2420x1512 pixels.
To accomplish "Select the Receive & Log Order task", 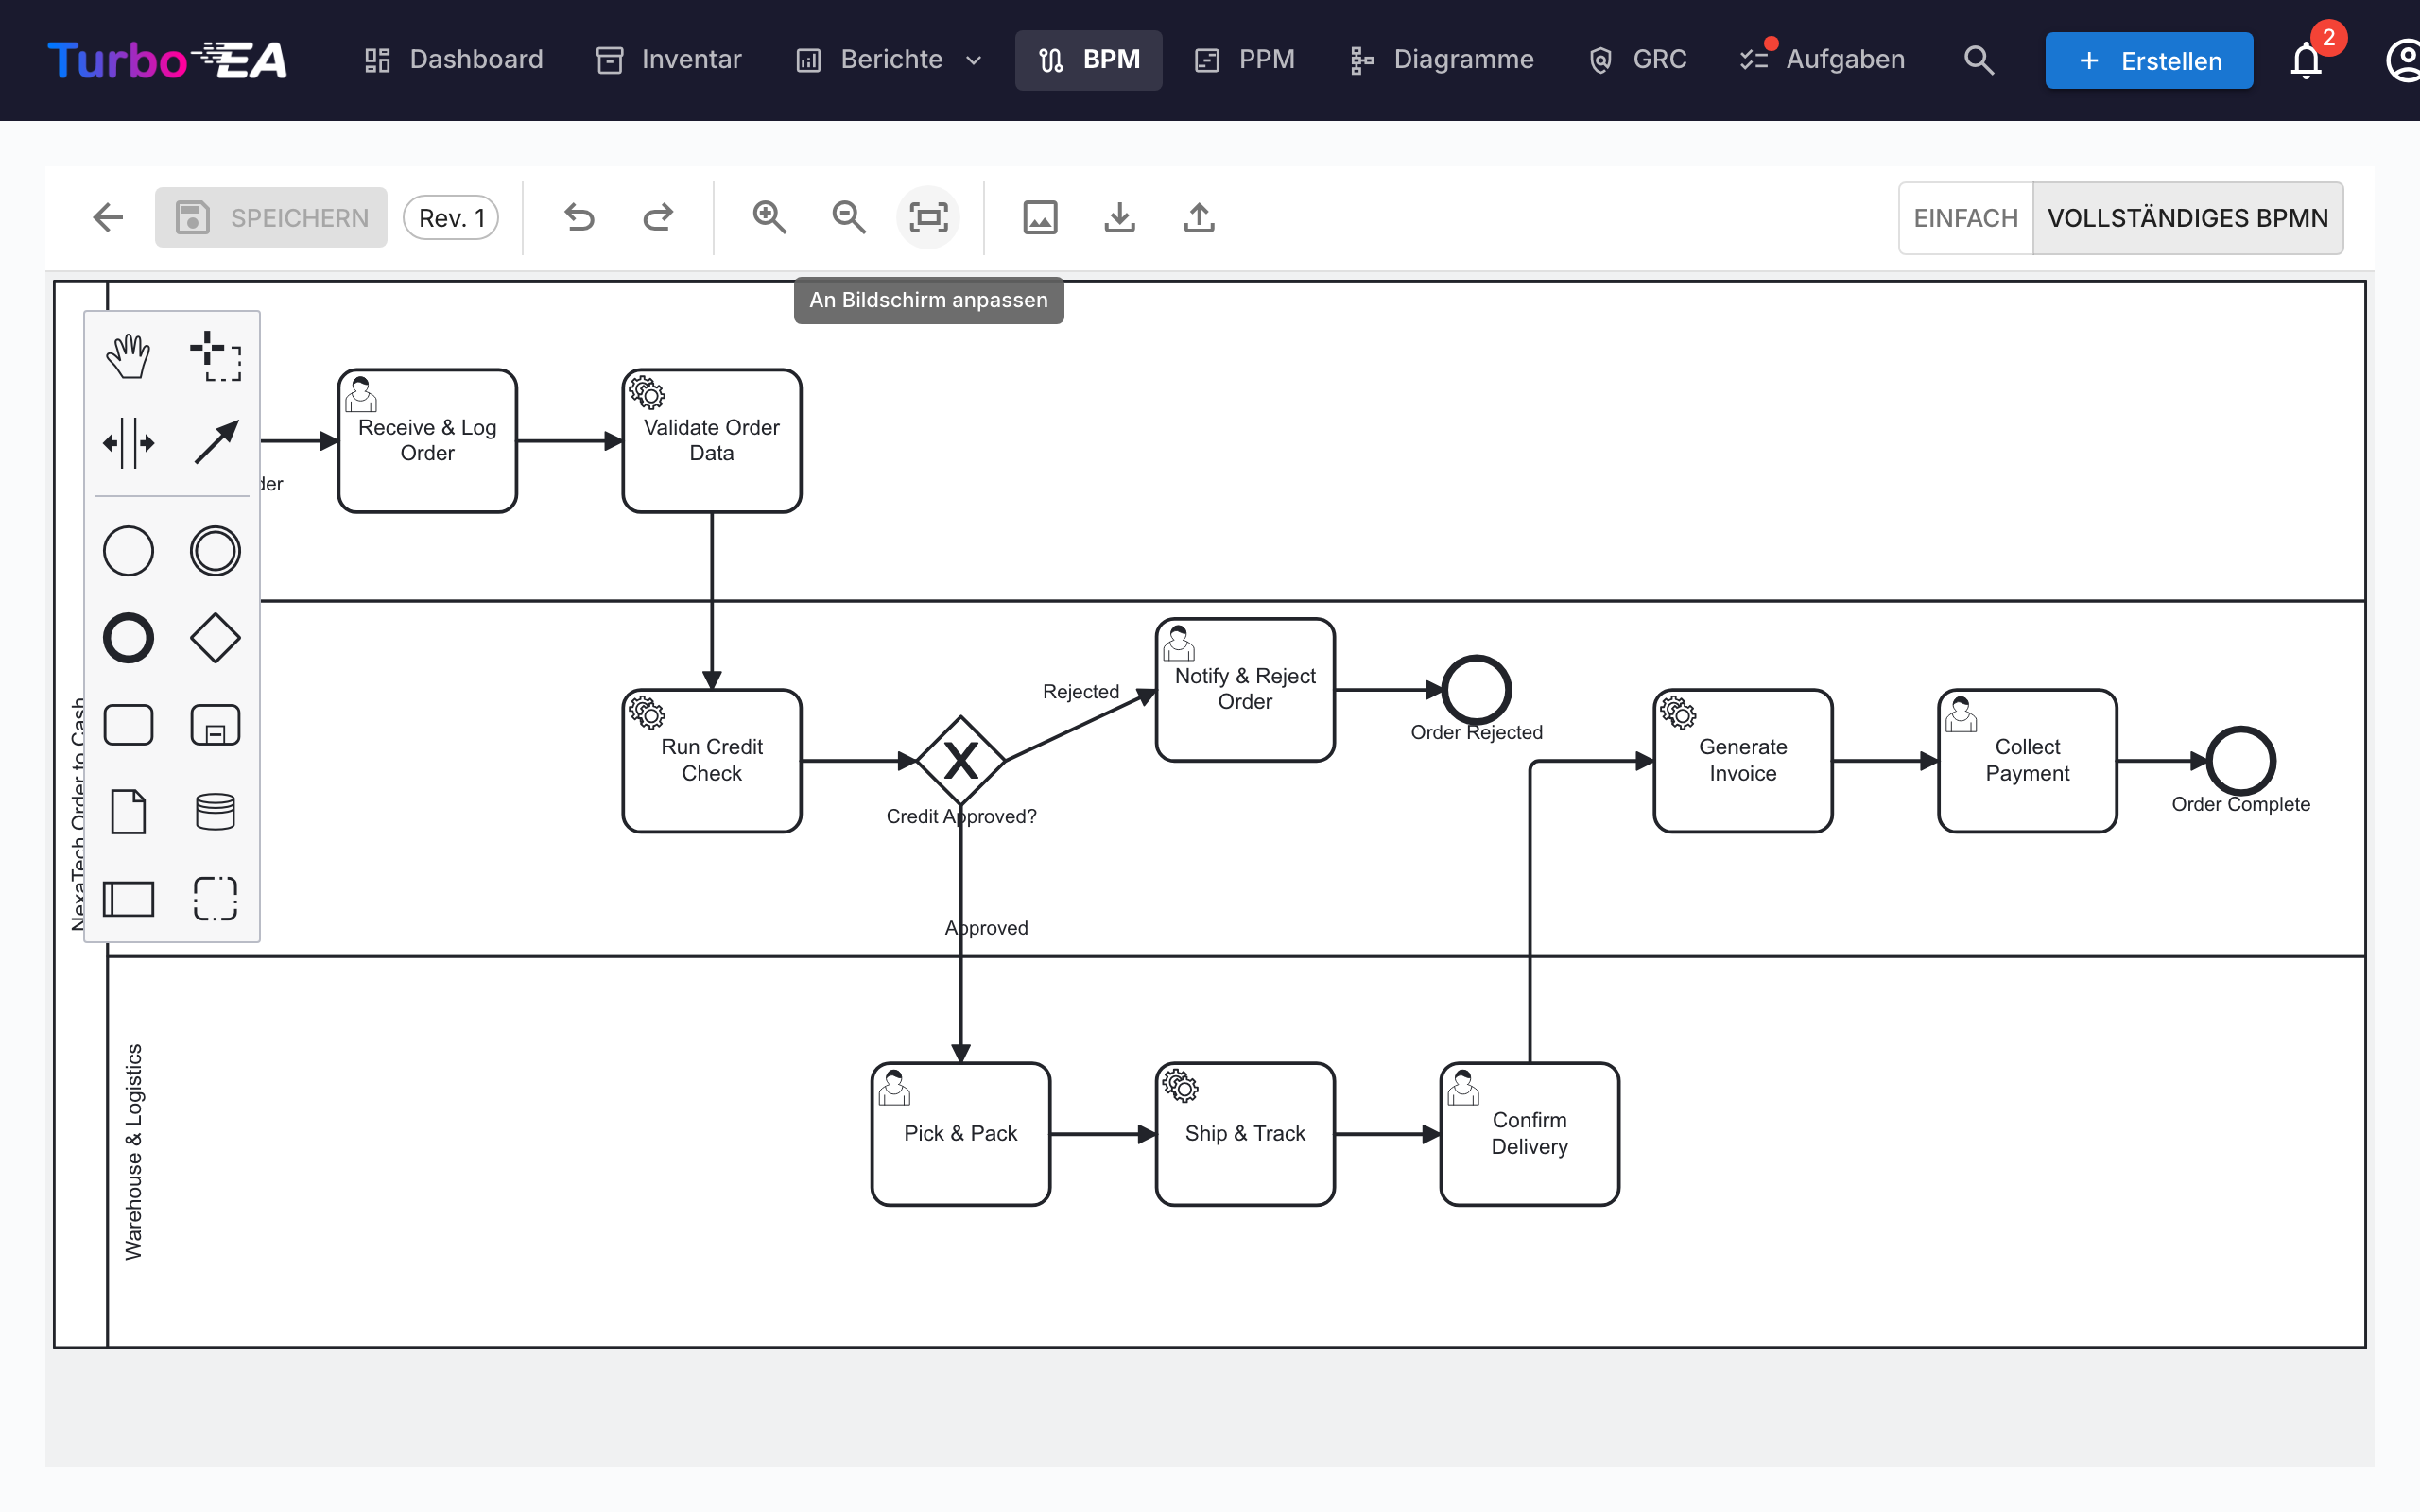I will coord(427,441).
